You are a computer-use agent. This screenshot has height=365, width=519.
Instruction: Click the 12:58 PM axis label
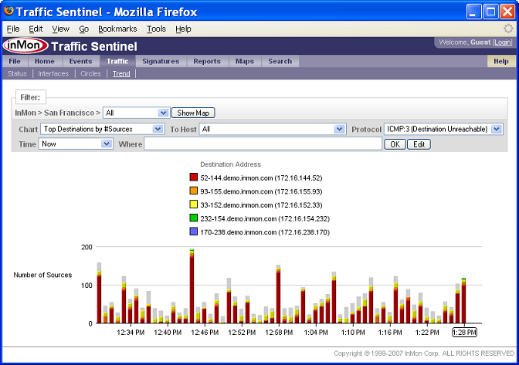click(x=279, y=333)
